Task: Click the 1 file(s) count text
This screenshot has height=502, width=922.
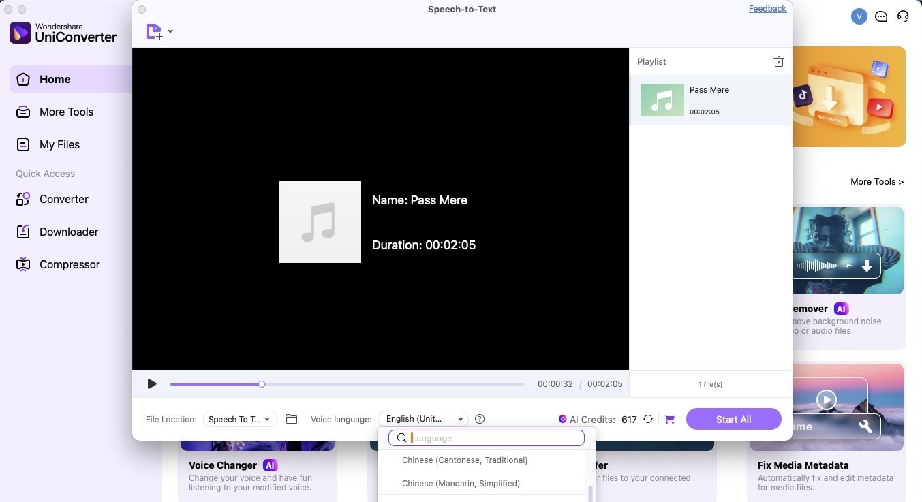Action: point(710,384)
